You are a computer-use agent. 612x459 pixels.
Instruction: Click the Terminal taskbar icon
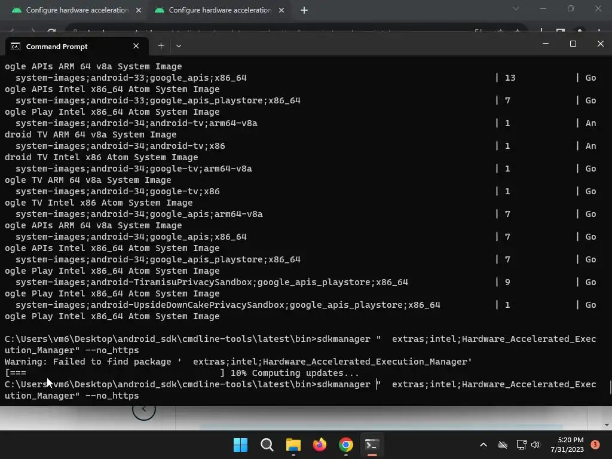tap(372, 445)
